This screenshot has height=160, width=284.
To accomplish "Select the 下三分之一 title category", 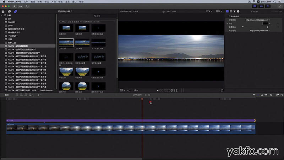I will pyautogui.click(x=13, y=36).
